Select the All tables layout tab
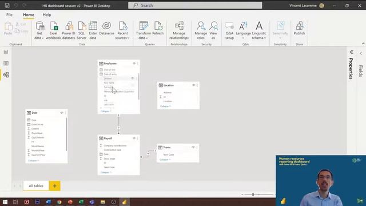 click(x=36, y=186)
